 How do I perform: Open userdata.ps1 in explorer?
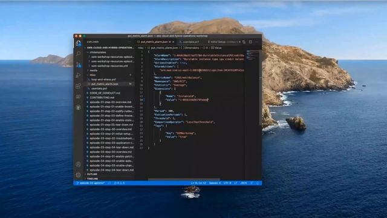click(x=99, y=88)
